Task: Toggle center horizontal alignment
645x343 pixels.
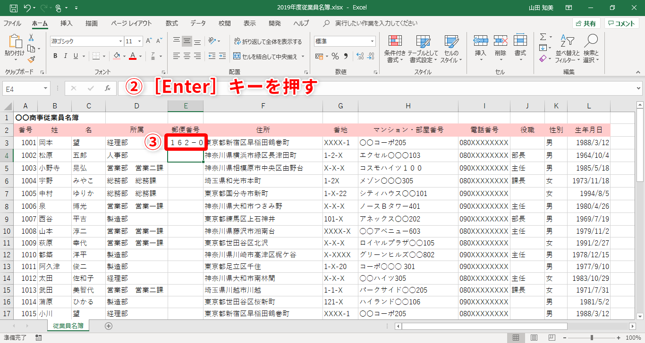Action: (187, 56)
